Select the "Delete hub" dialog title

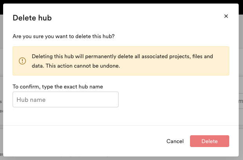[32, 18]
